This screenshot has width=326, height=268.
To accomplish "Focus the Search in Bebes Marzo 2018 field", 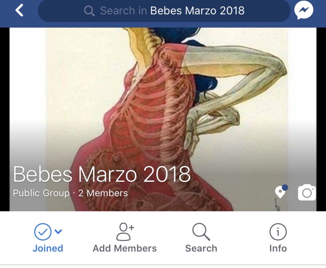I will point(164,11).
